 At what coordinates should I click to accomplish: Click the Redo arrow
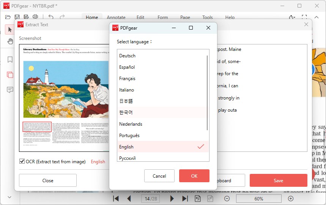[x=62, y=17]
